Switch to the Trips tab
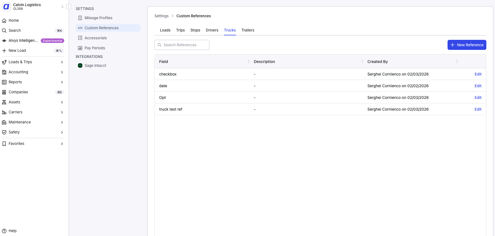 pyautogui.click(x=180, y=30)
